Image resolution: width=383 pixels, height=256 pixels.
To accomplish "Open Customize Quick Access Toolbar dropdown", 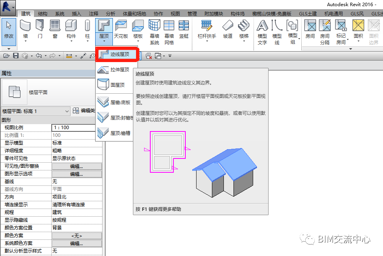I will (x=170, y=56).
